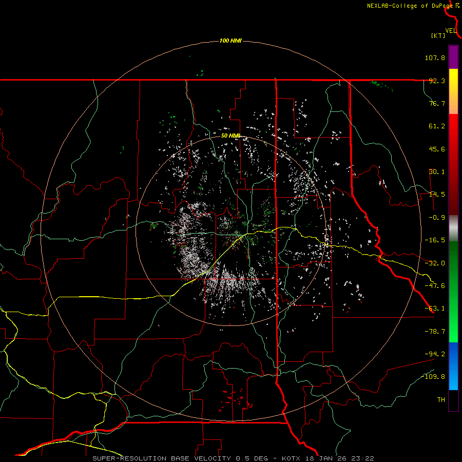Click the -0.9 velocity scale value
The image size is (462, 462).
coord(437,218)
